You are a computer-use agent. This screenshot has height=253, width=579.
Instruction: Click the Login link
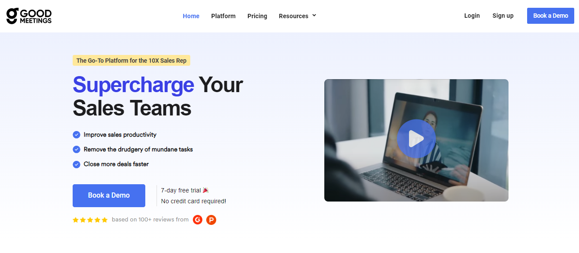coord(472,16)
